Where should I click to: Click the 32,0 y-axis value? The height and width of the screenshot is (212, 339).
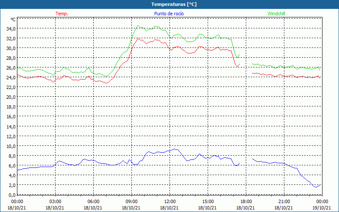(11, 39)
